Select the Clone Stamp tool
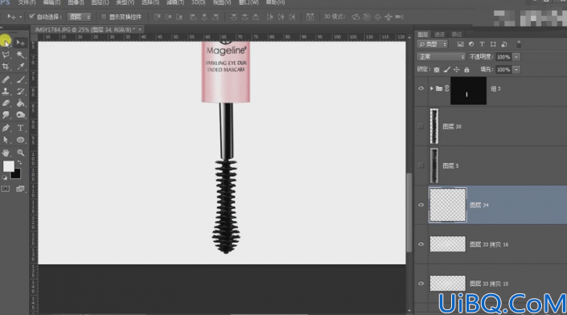 click(6, 92)
